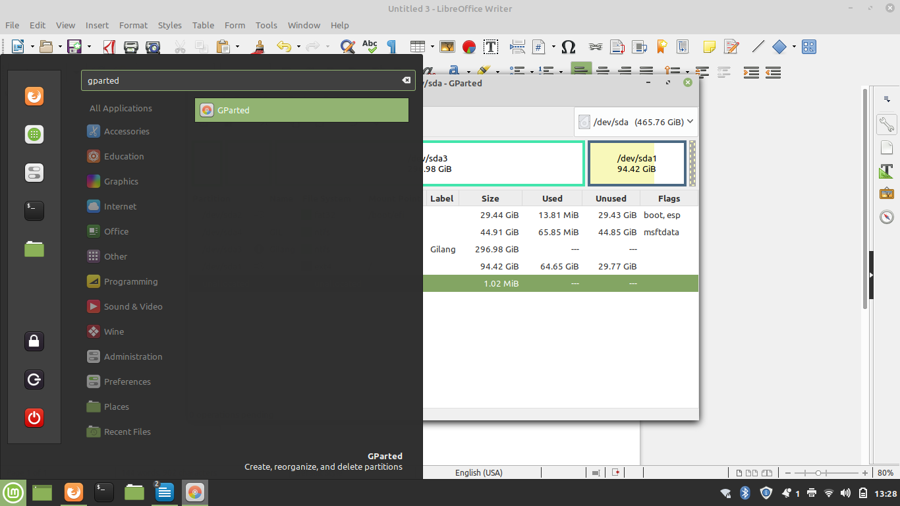Open Basic Shapes dropdown arrow

[794, 47]
